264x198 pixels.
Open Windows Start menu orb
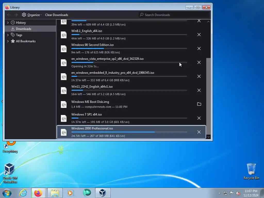(x=7, y=193)
